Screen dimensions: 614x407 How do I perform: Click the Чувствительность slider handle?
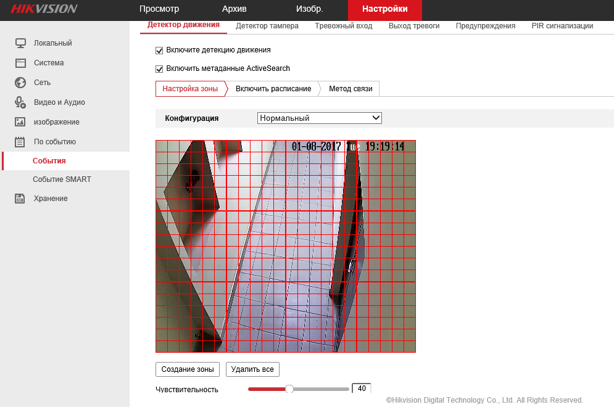click(289, 389)
